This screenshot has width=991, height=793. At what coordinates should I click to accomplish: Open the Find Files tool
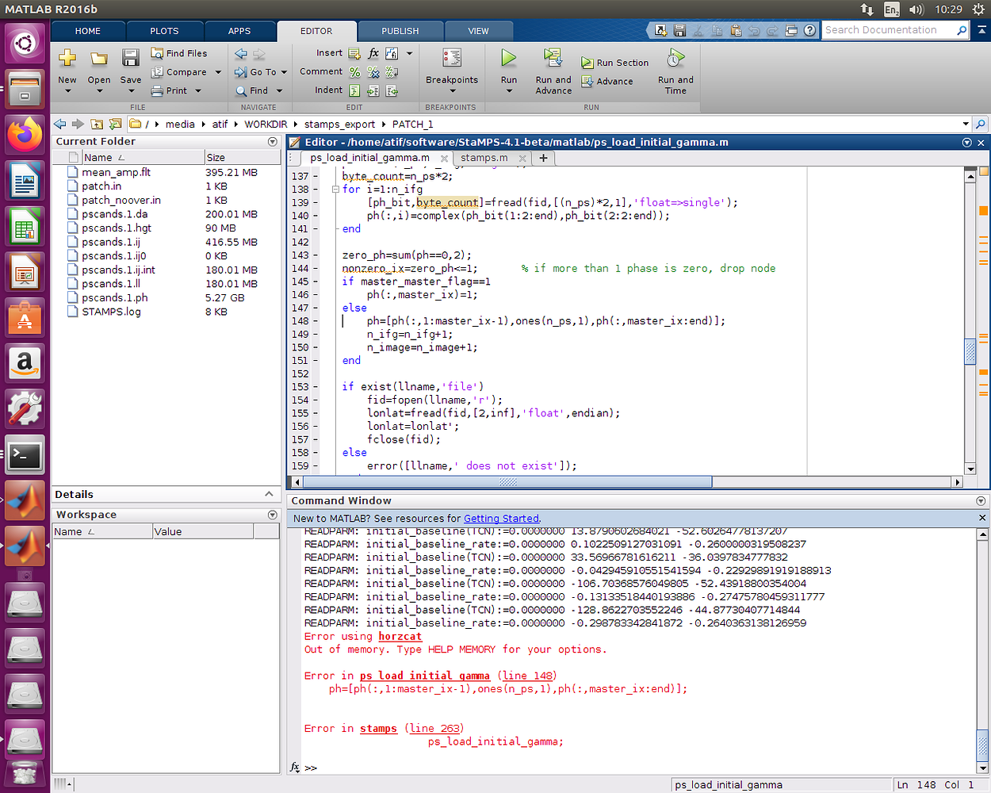pyautogui.click(x=179, y=53)
